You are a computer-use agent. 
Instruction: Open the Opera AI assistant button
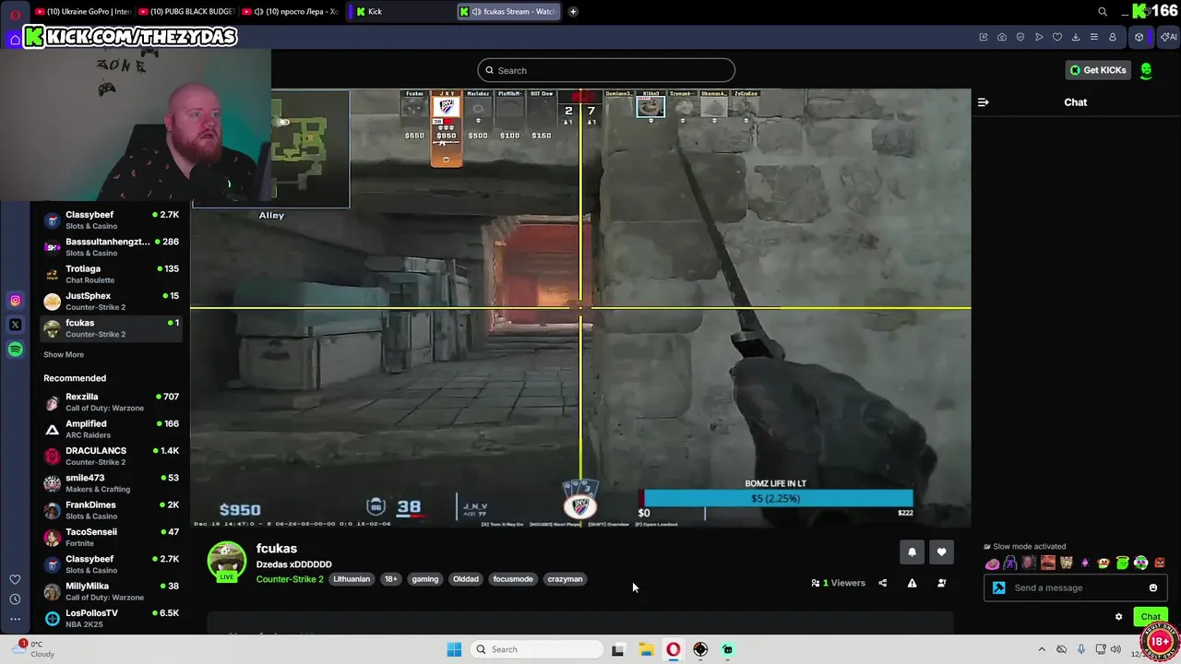[1167, 37]
